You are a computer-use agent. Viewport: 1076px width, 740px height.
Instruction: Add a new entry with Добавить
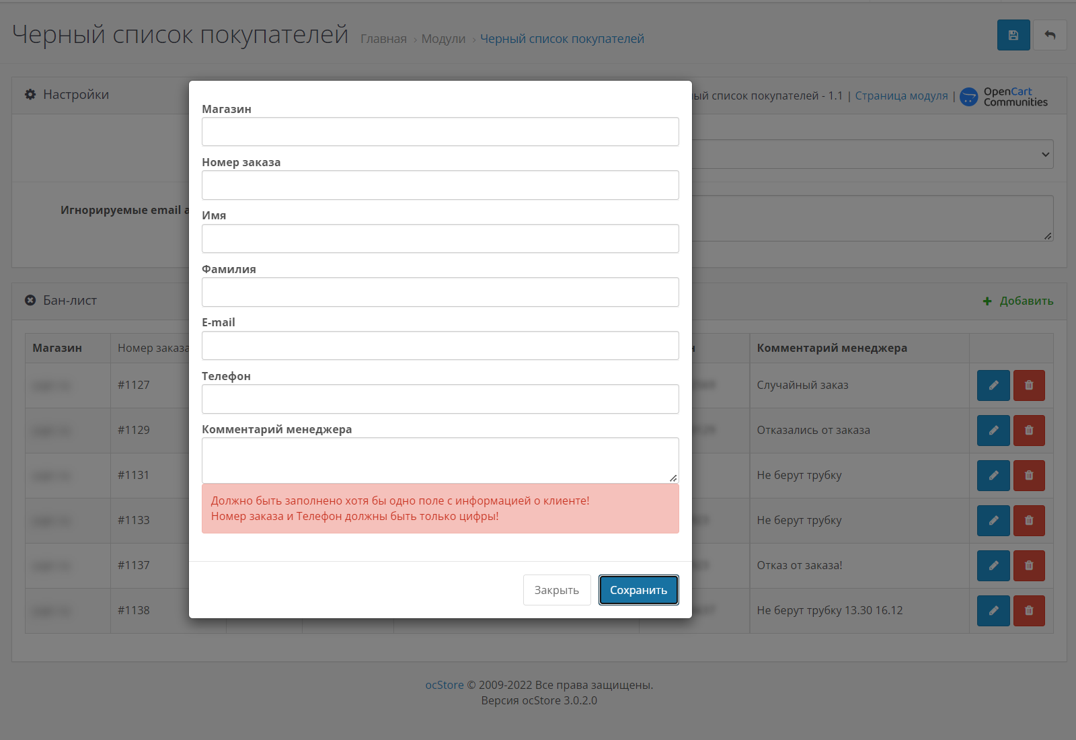(1018, 301)
